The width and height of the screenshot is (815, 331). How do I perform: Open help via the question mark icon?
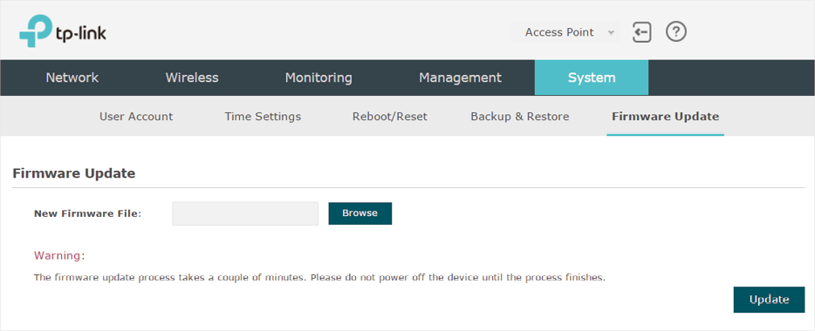click(676, 32)
